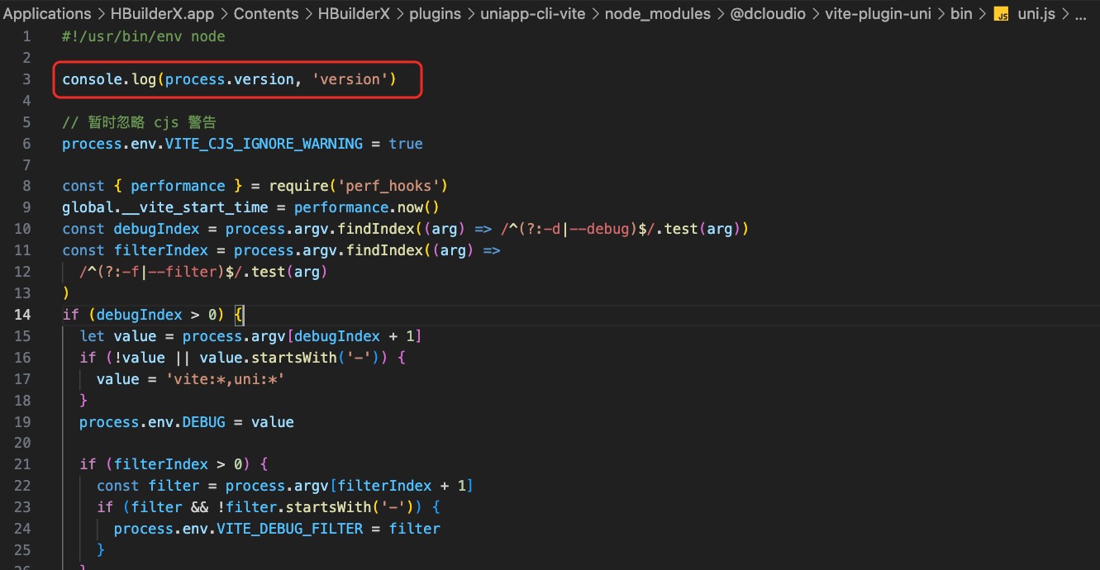The height and width of the screenshot is (570, 1100).
Task: Click the VITE_CJS_IGNORE_WARNING property
Action: [x=264, y=144]
